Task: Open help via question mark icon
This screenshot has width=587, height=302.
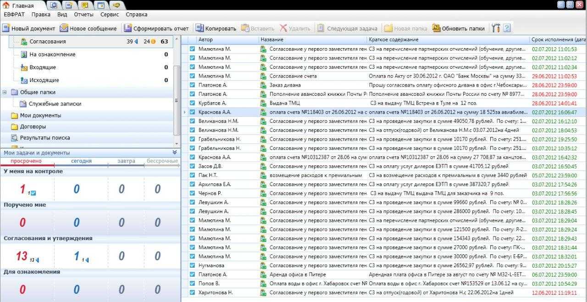Action: pyautogui.click(x=507, y=28)
